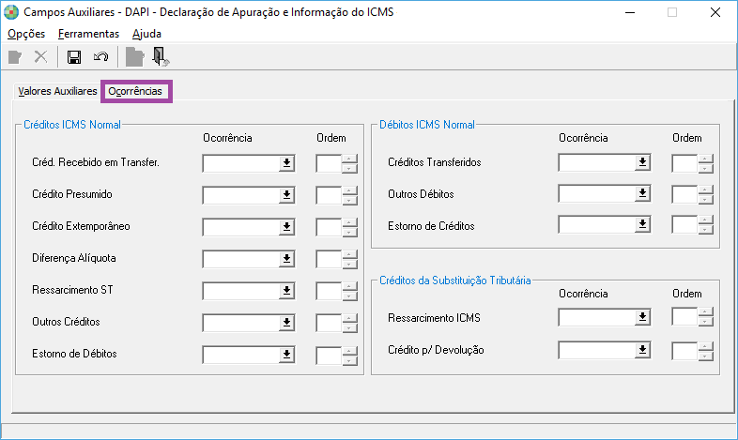Select the Ocorrências tab
The height and width of the screenshot is (440, 738).
[137, 92]
